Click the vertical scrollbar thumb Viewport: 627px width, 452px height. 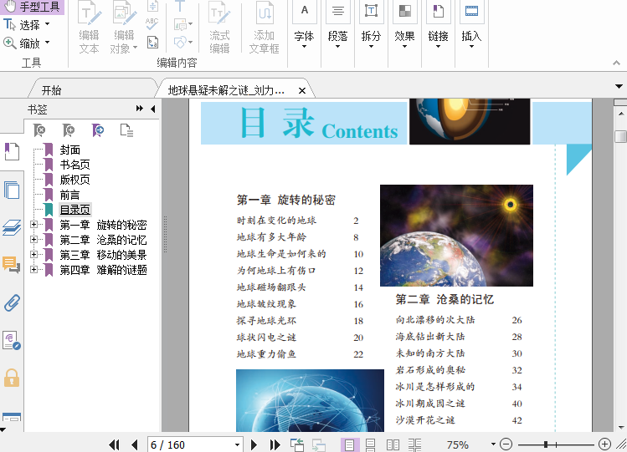coord(620,136)
